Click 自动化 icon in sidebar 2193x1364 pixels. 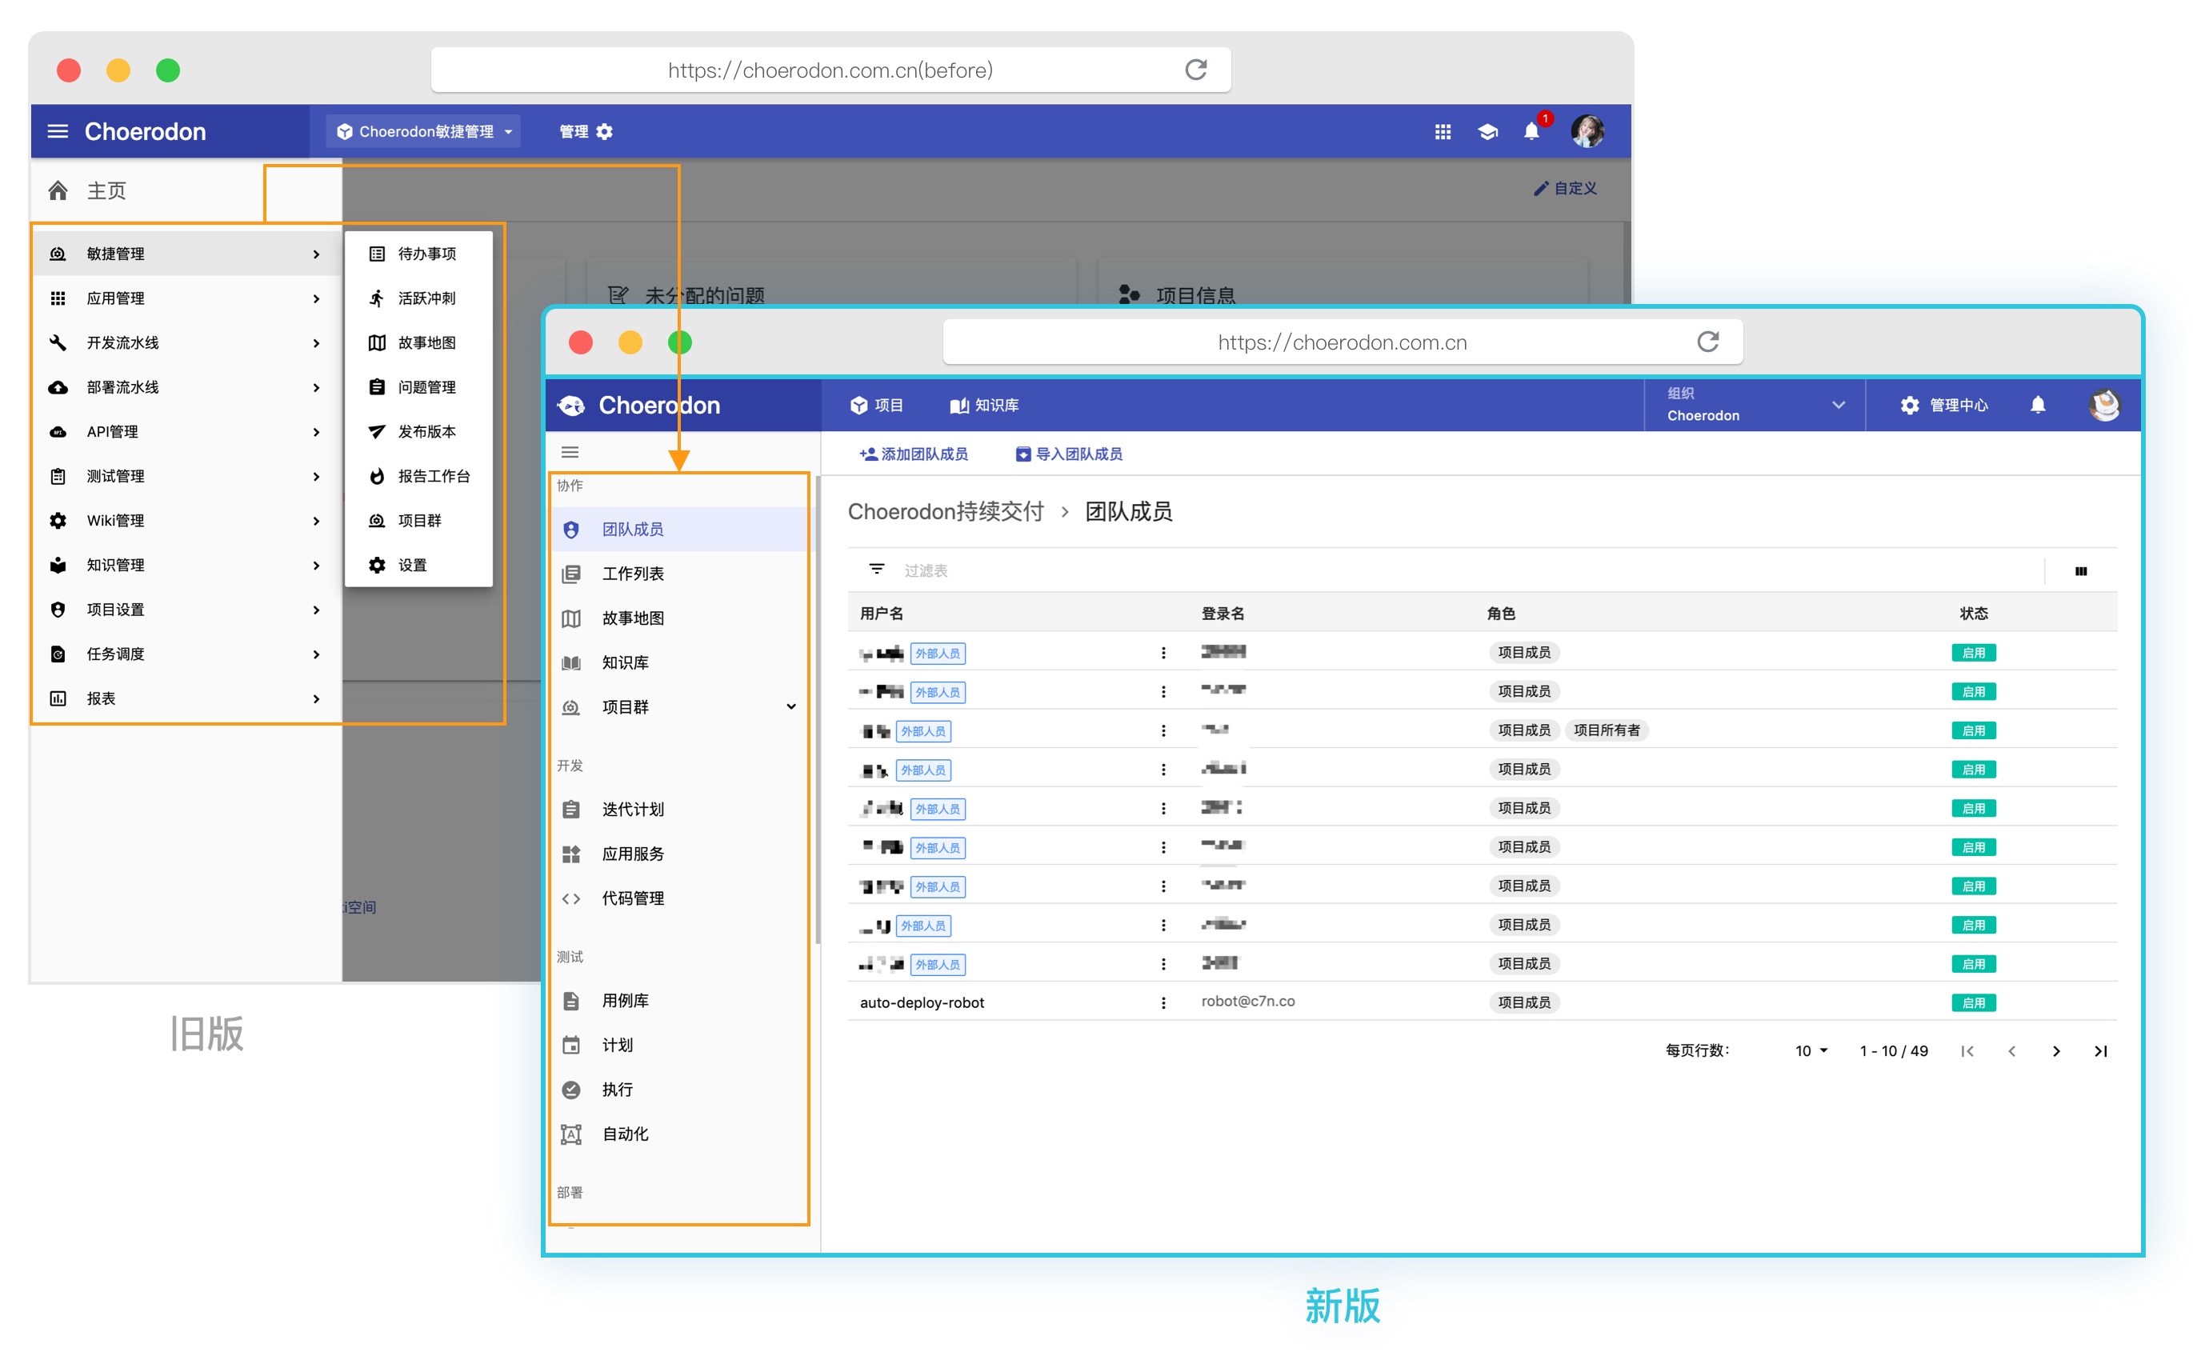pos(571,1134)
